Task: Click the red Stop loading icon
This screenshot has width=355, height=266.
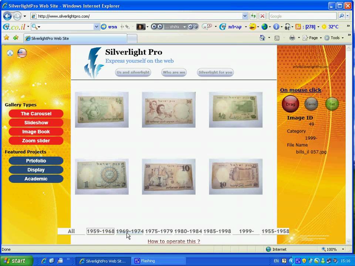Action: (x=262, y=16)
